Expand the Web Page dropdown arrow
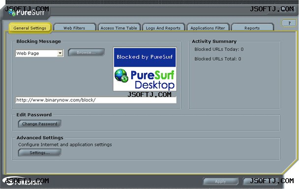This screenshot has height=189, width=299. (60, 53)
